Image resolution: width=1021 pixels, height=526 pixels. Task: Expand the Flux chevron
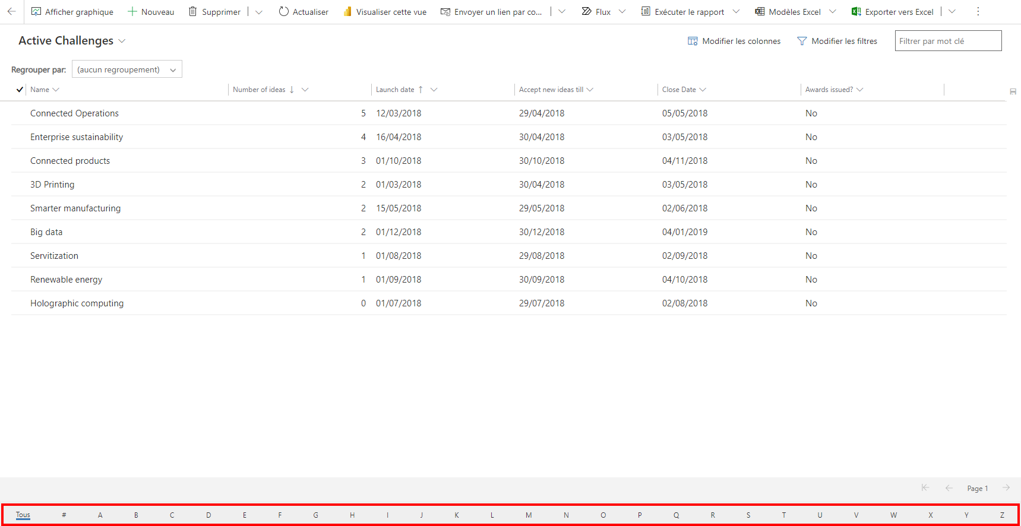(622, 12)
